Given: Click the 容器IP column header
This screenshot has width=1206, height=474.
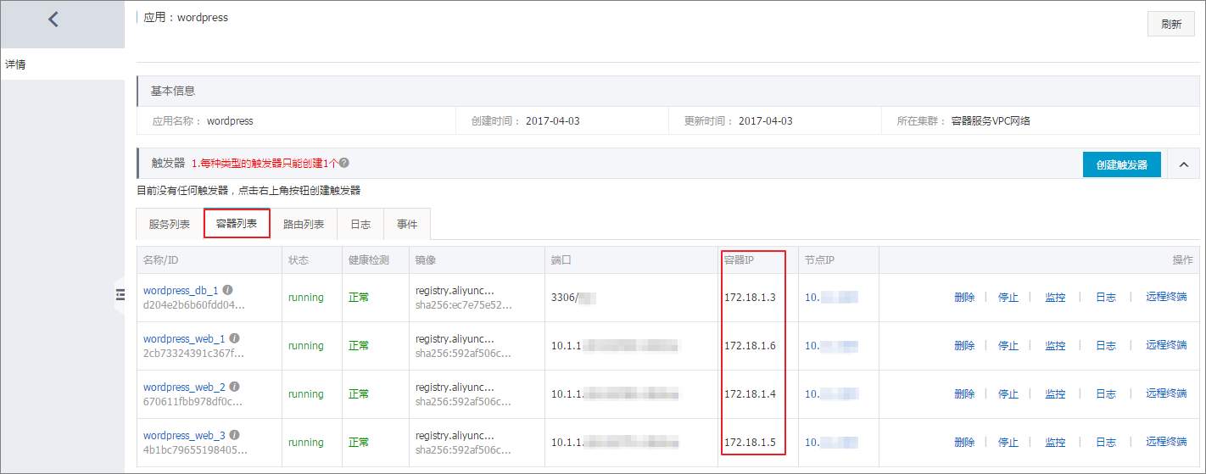Looking at the screenshot, I should coord(739,259).
